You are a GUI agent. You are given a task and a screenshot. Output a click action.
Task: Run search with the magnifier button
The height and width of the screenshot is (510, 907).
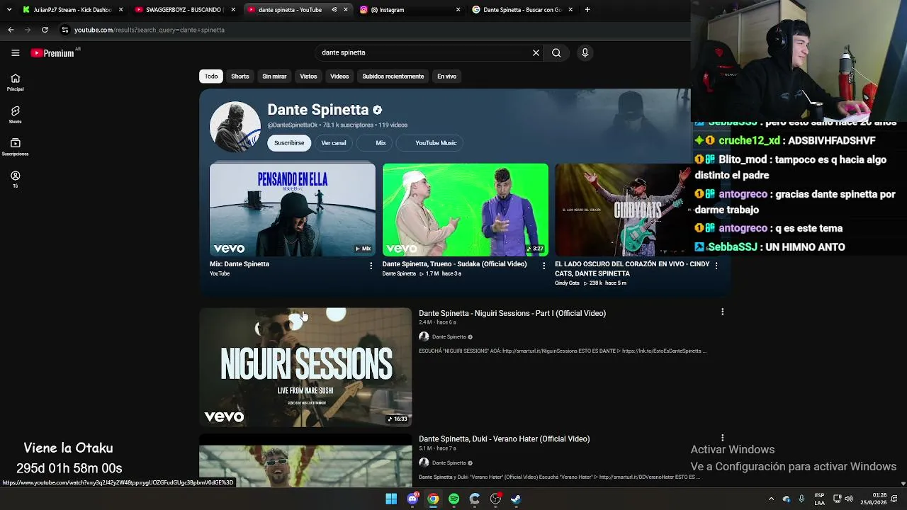(x=556, y=52)
